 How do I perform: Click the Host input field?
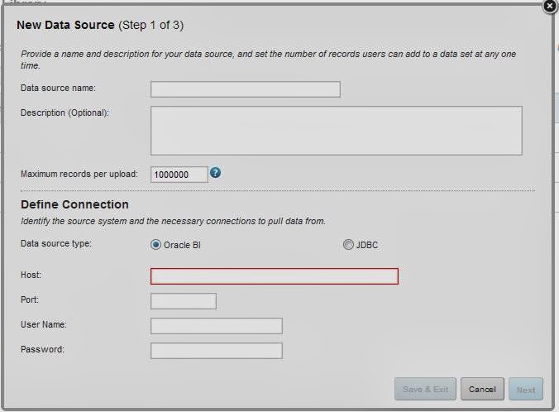click(275, 276)
